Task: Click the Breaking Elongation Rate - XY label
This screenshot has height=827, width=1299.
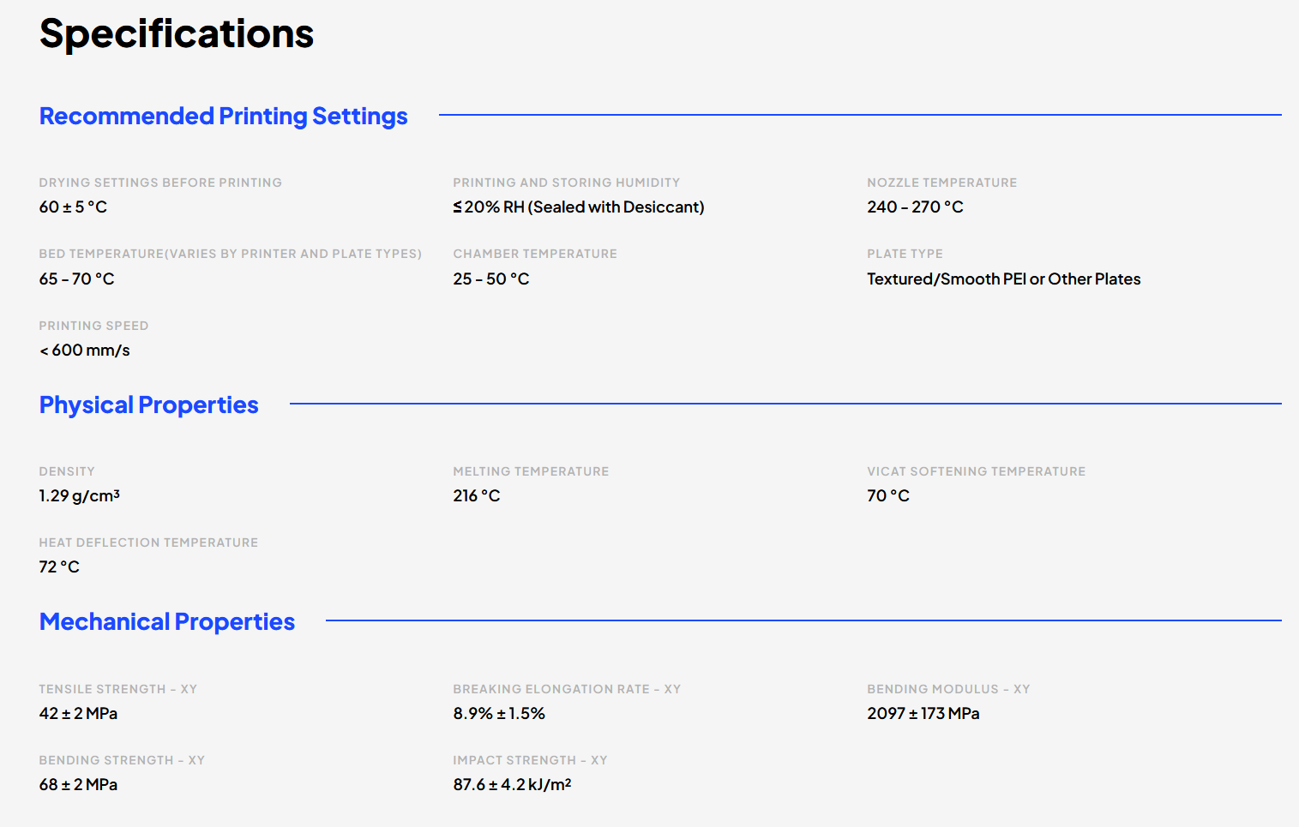Action: 567,689
